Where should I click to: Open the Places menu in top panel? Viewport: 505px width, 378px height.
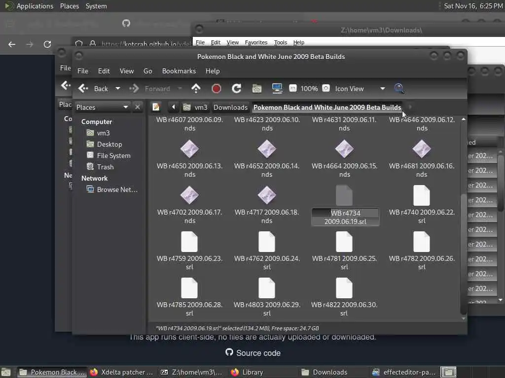coord(69,6)
